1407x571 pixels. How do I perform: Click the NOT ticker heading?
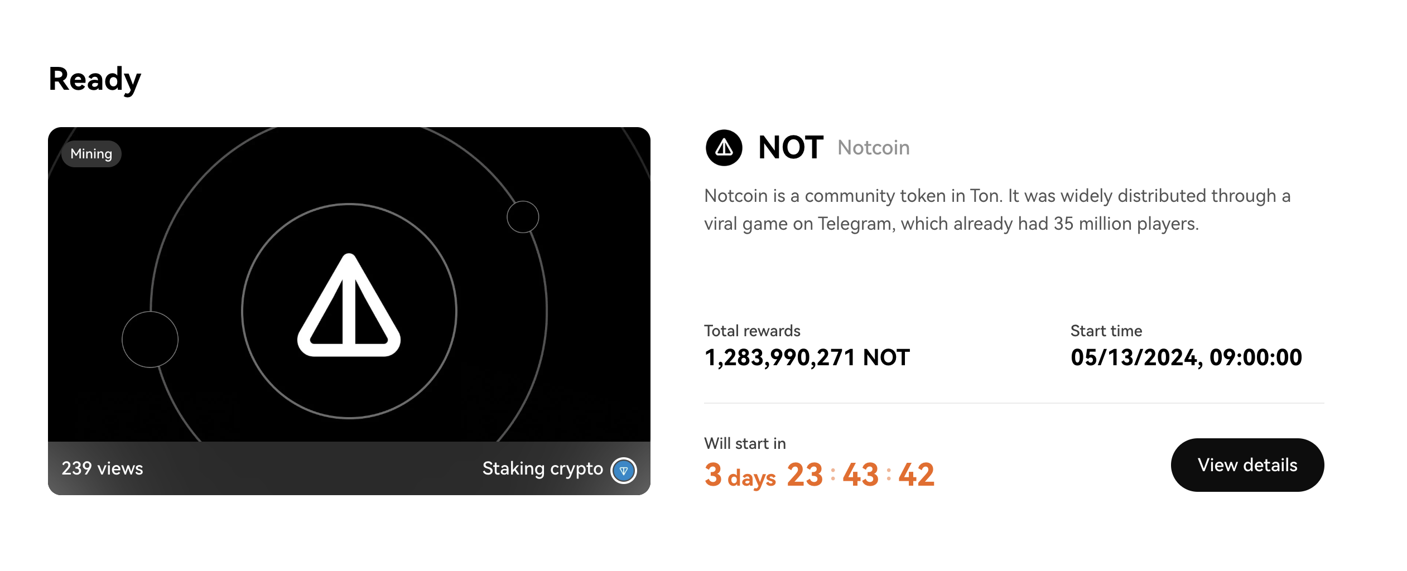[791, 148]
